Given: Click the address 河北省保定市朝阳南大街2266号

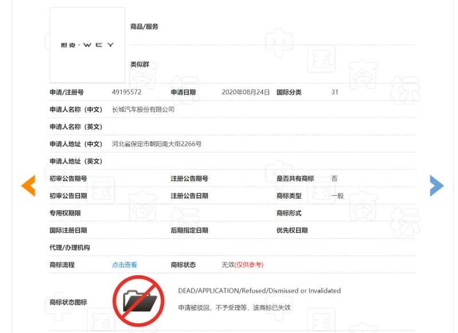Looking at the screenshot, I should [x=156, y=144].
